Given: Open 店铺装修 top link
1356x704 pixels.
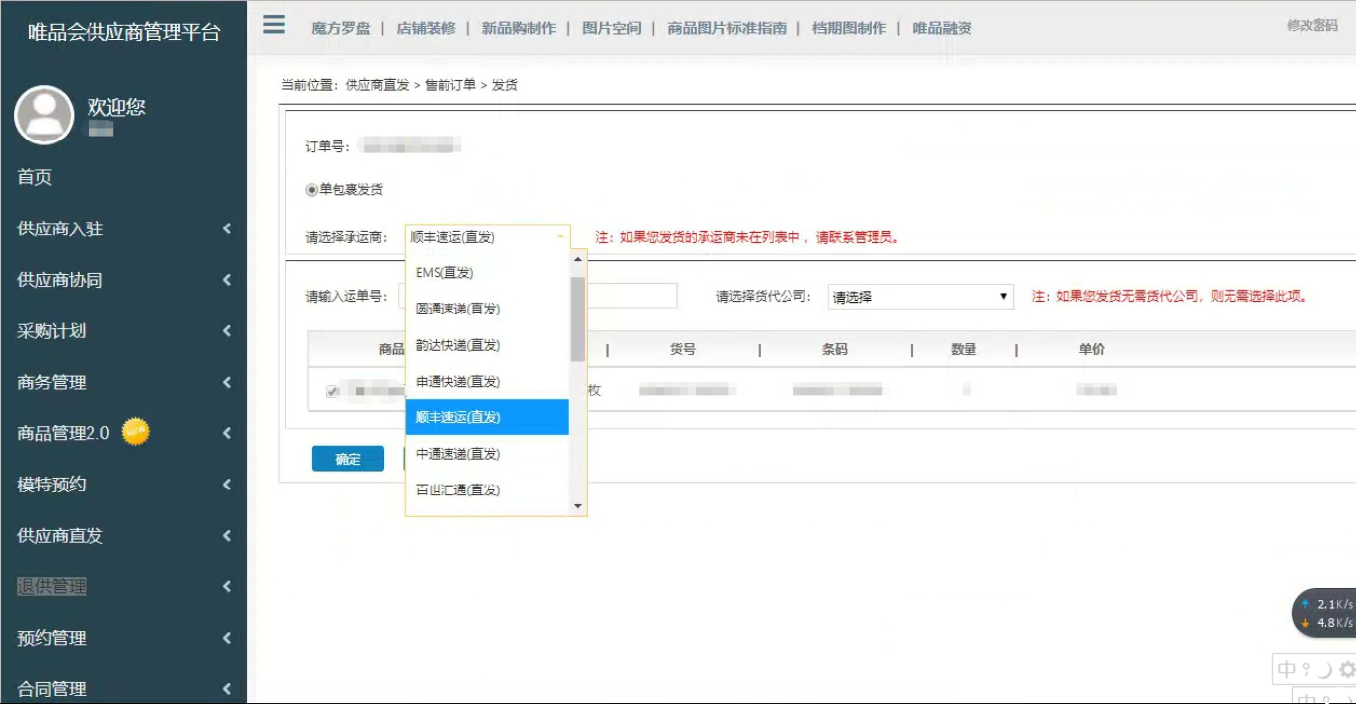Looking at the screenshot, I should point(426,28).
